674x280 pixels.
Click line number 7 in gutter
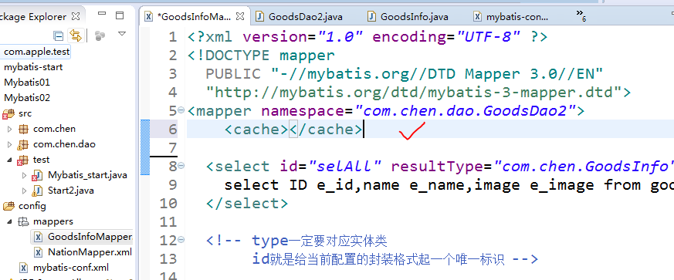tap(172, 148)
